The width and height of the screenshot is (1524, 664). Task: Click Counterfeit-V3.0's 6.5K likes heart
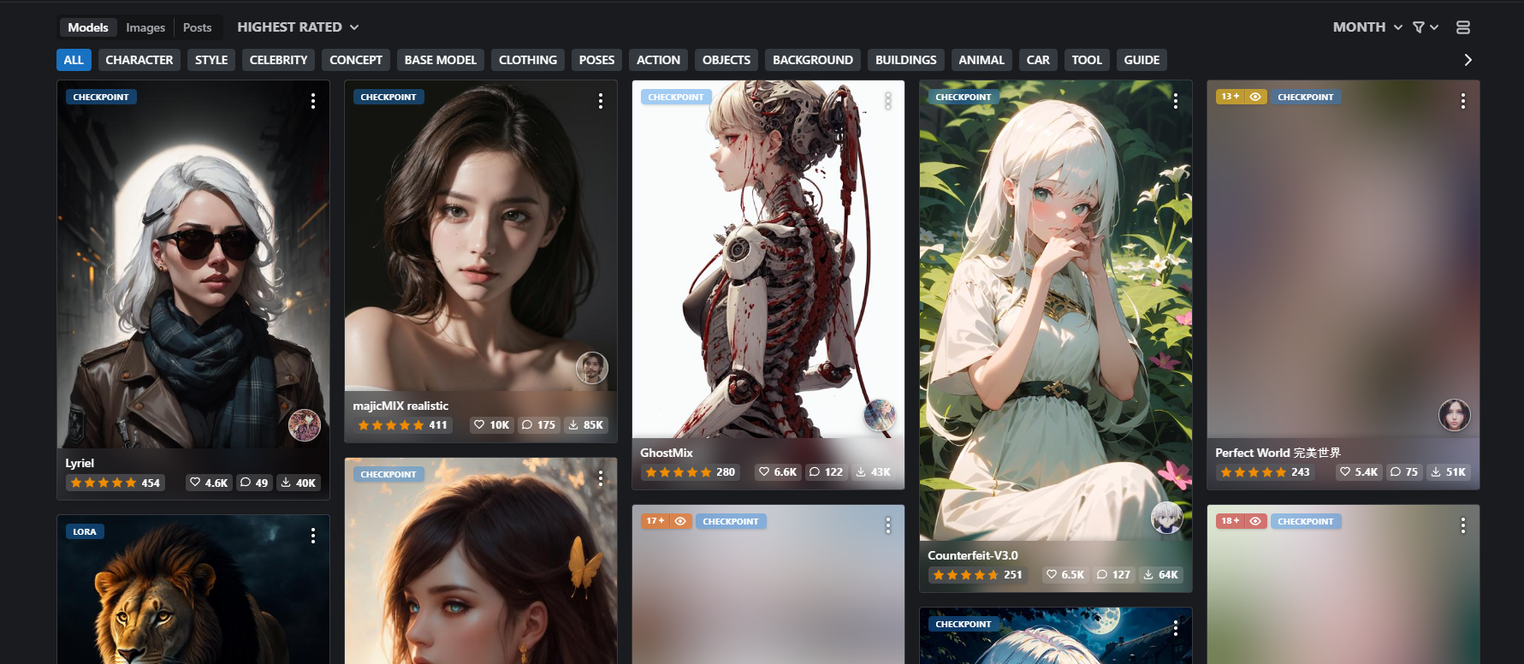click(x=1065, y=574)
